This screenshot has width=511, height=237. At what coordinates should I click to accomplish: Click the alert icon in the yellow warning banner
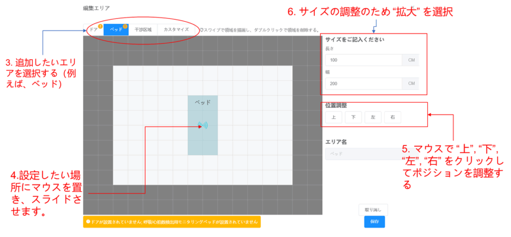tap(88, 222)
